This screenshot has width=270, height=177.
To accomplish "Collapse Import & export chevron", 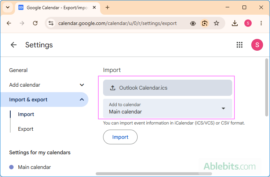I will coord(82,100).
